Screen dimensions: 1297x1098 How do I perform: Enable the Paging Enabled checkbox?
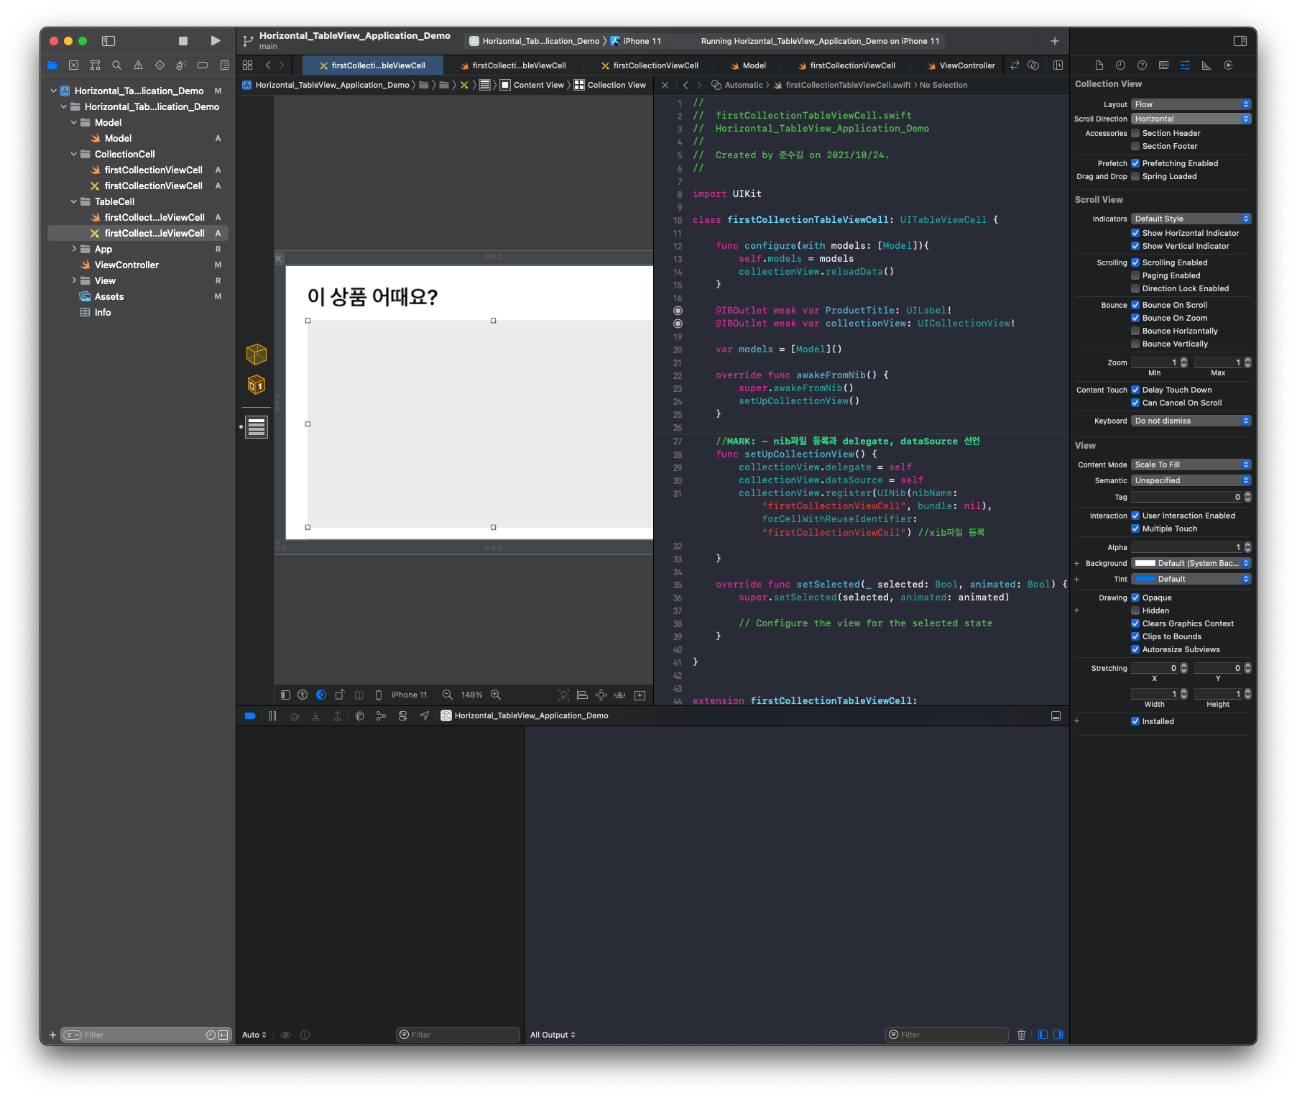[x=1135, y=275]
